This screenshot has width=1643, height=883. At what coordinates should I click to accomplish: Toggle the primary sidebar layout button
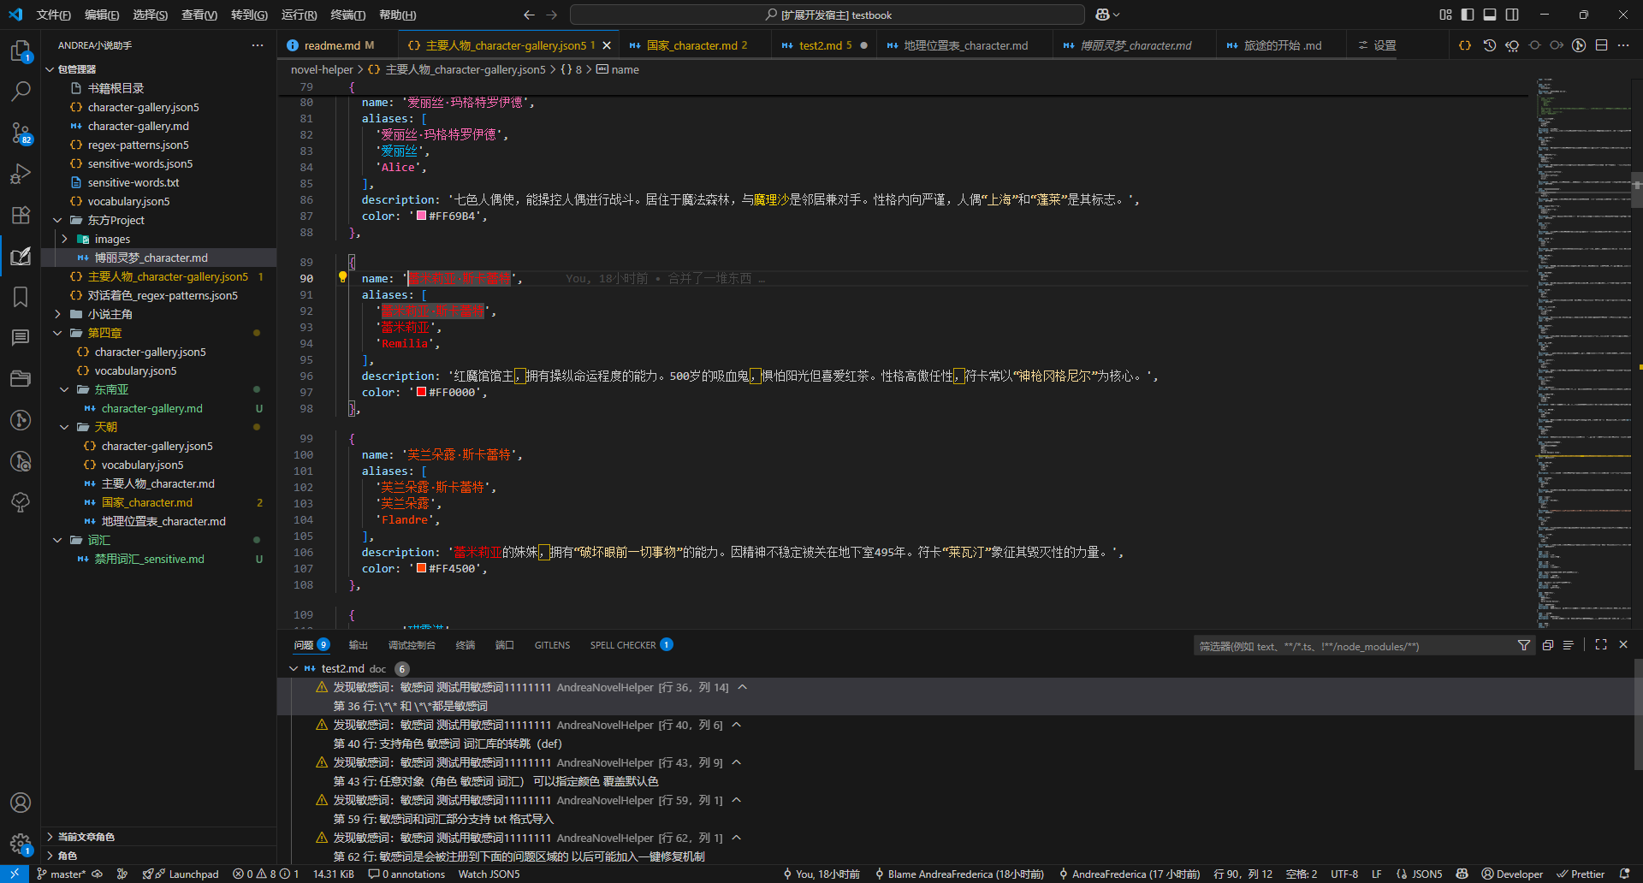click(x=1468, y=15)
